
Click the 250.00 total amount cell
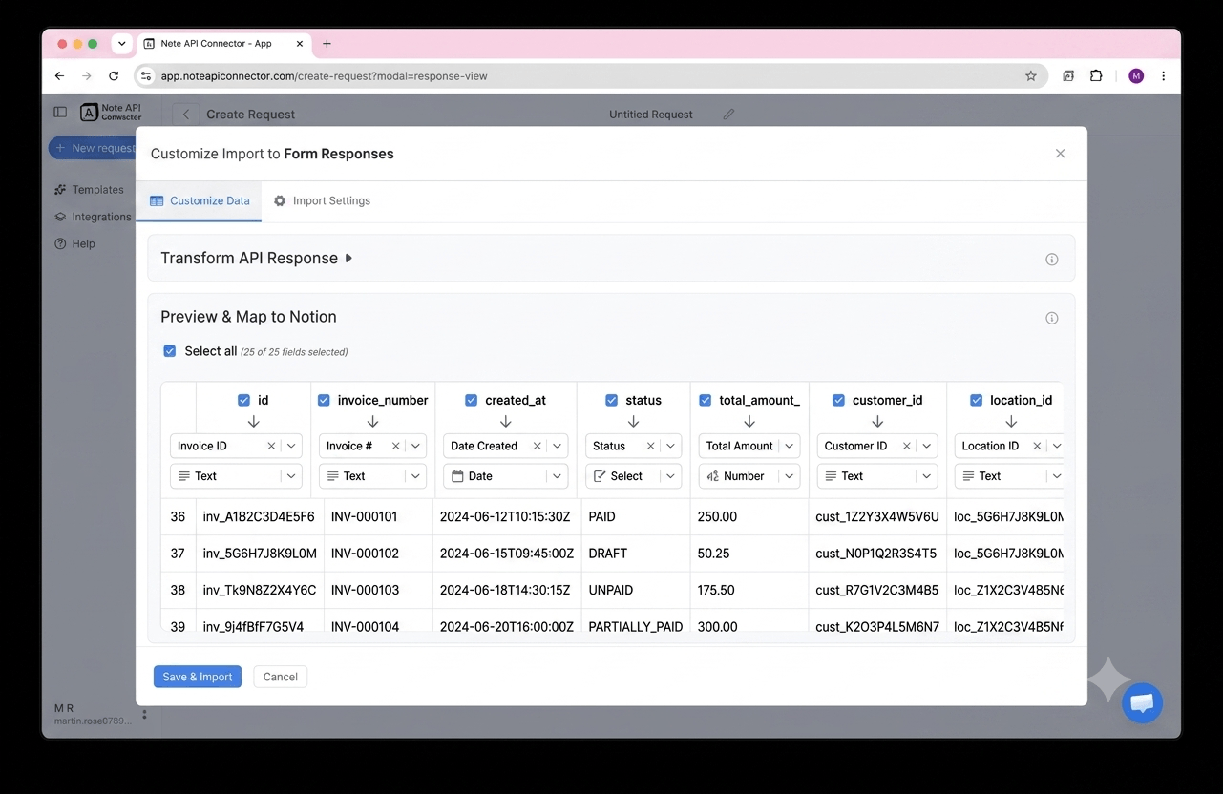pos(717,516)
